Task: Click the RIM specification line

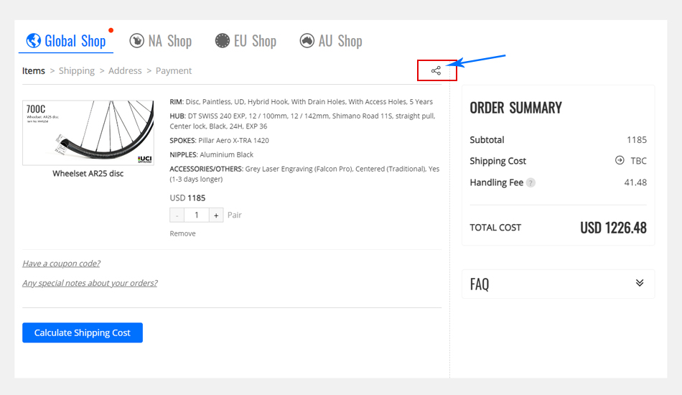Action: [301, 102]
